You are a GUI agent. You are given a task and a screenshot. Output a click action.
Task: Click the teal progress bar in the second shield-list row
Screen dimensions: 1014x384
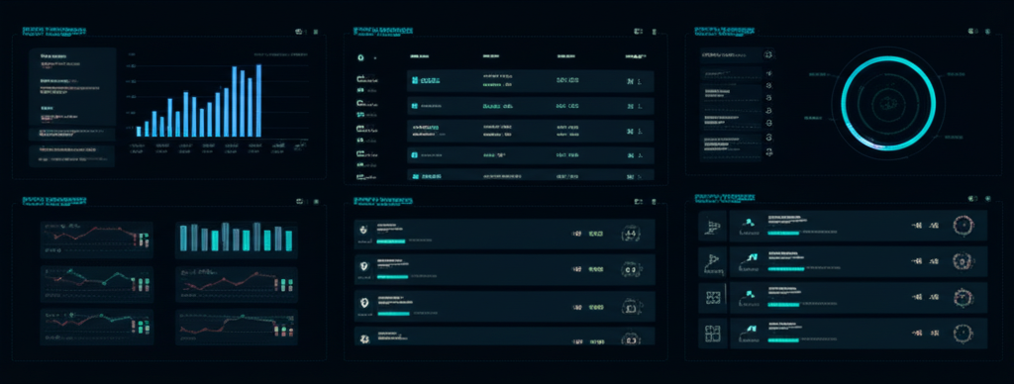(392, 277)
